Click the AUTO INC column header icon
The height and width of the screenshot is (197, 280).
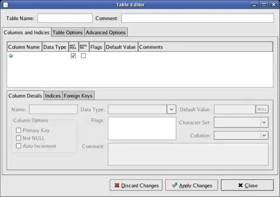pos(83,47)
